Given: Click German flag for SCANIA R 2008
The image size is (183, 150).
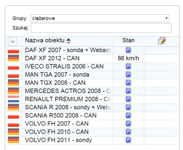Looking at the screenshot, I should [13, 107].
